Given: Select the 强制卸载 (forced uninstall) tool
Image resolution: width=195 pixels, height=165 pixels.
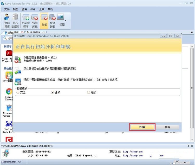Looking at the screenshot, I should (35, 21).
